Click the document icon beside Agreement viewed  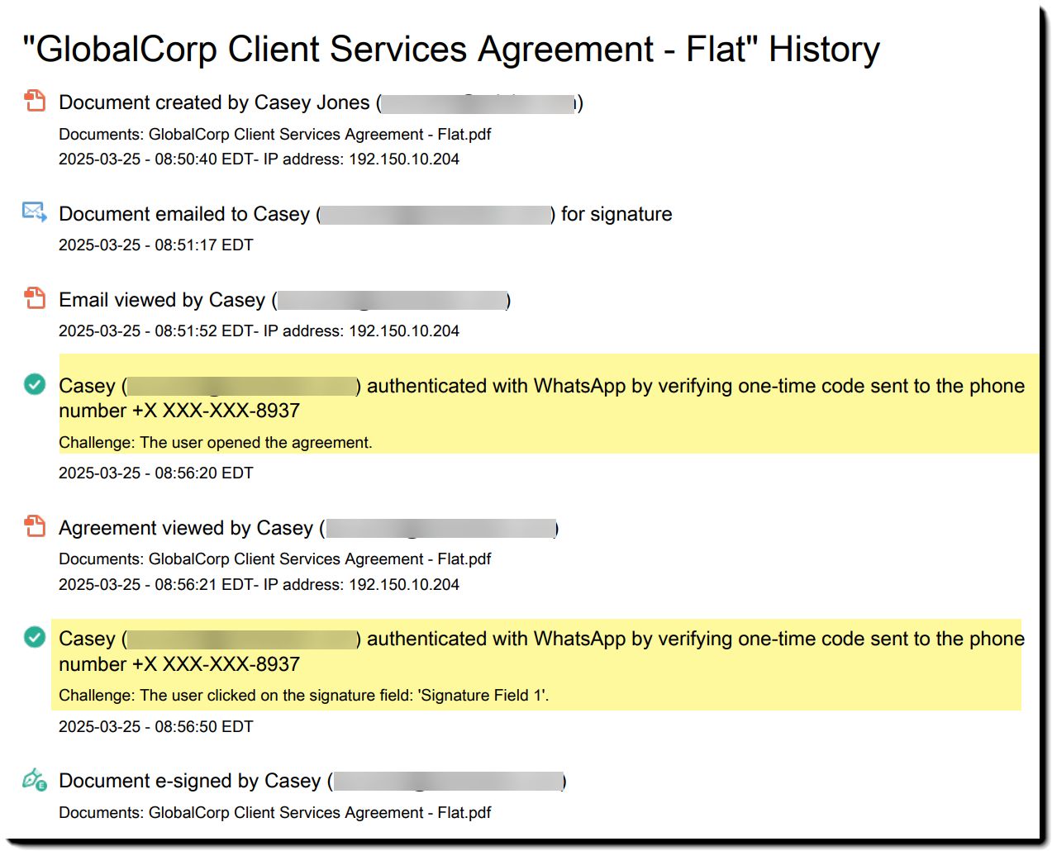[35, 526]
